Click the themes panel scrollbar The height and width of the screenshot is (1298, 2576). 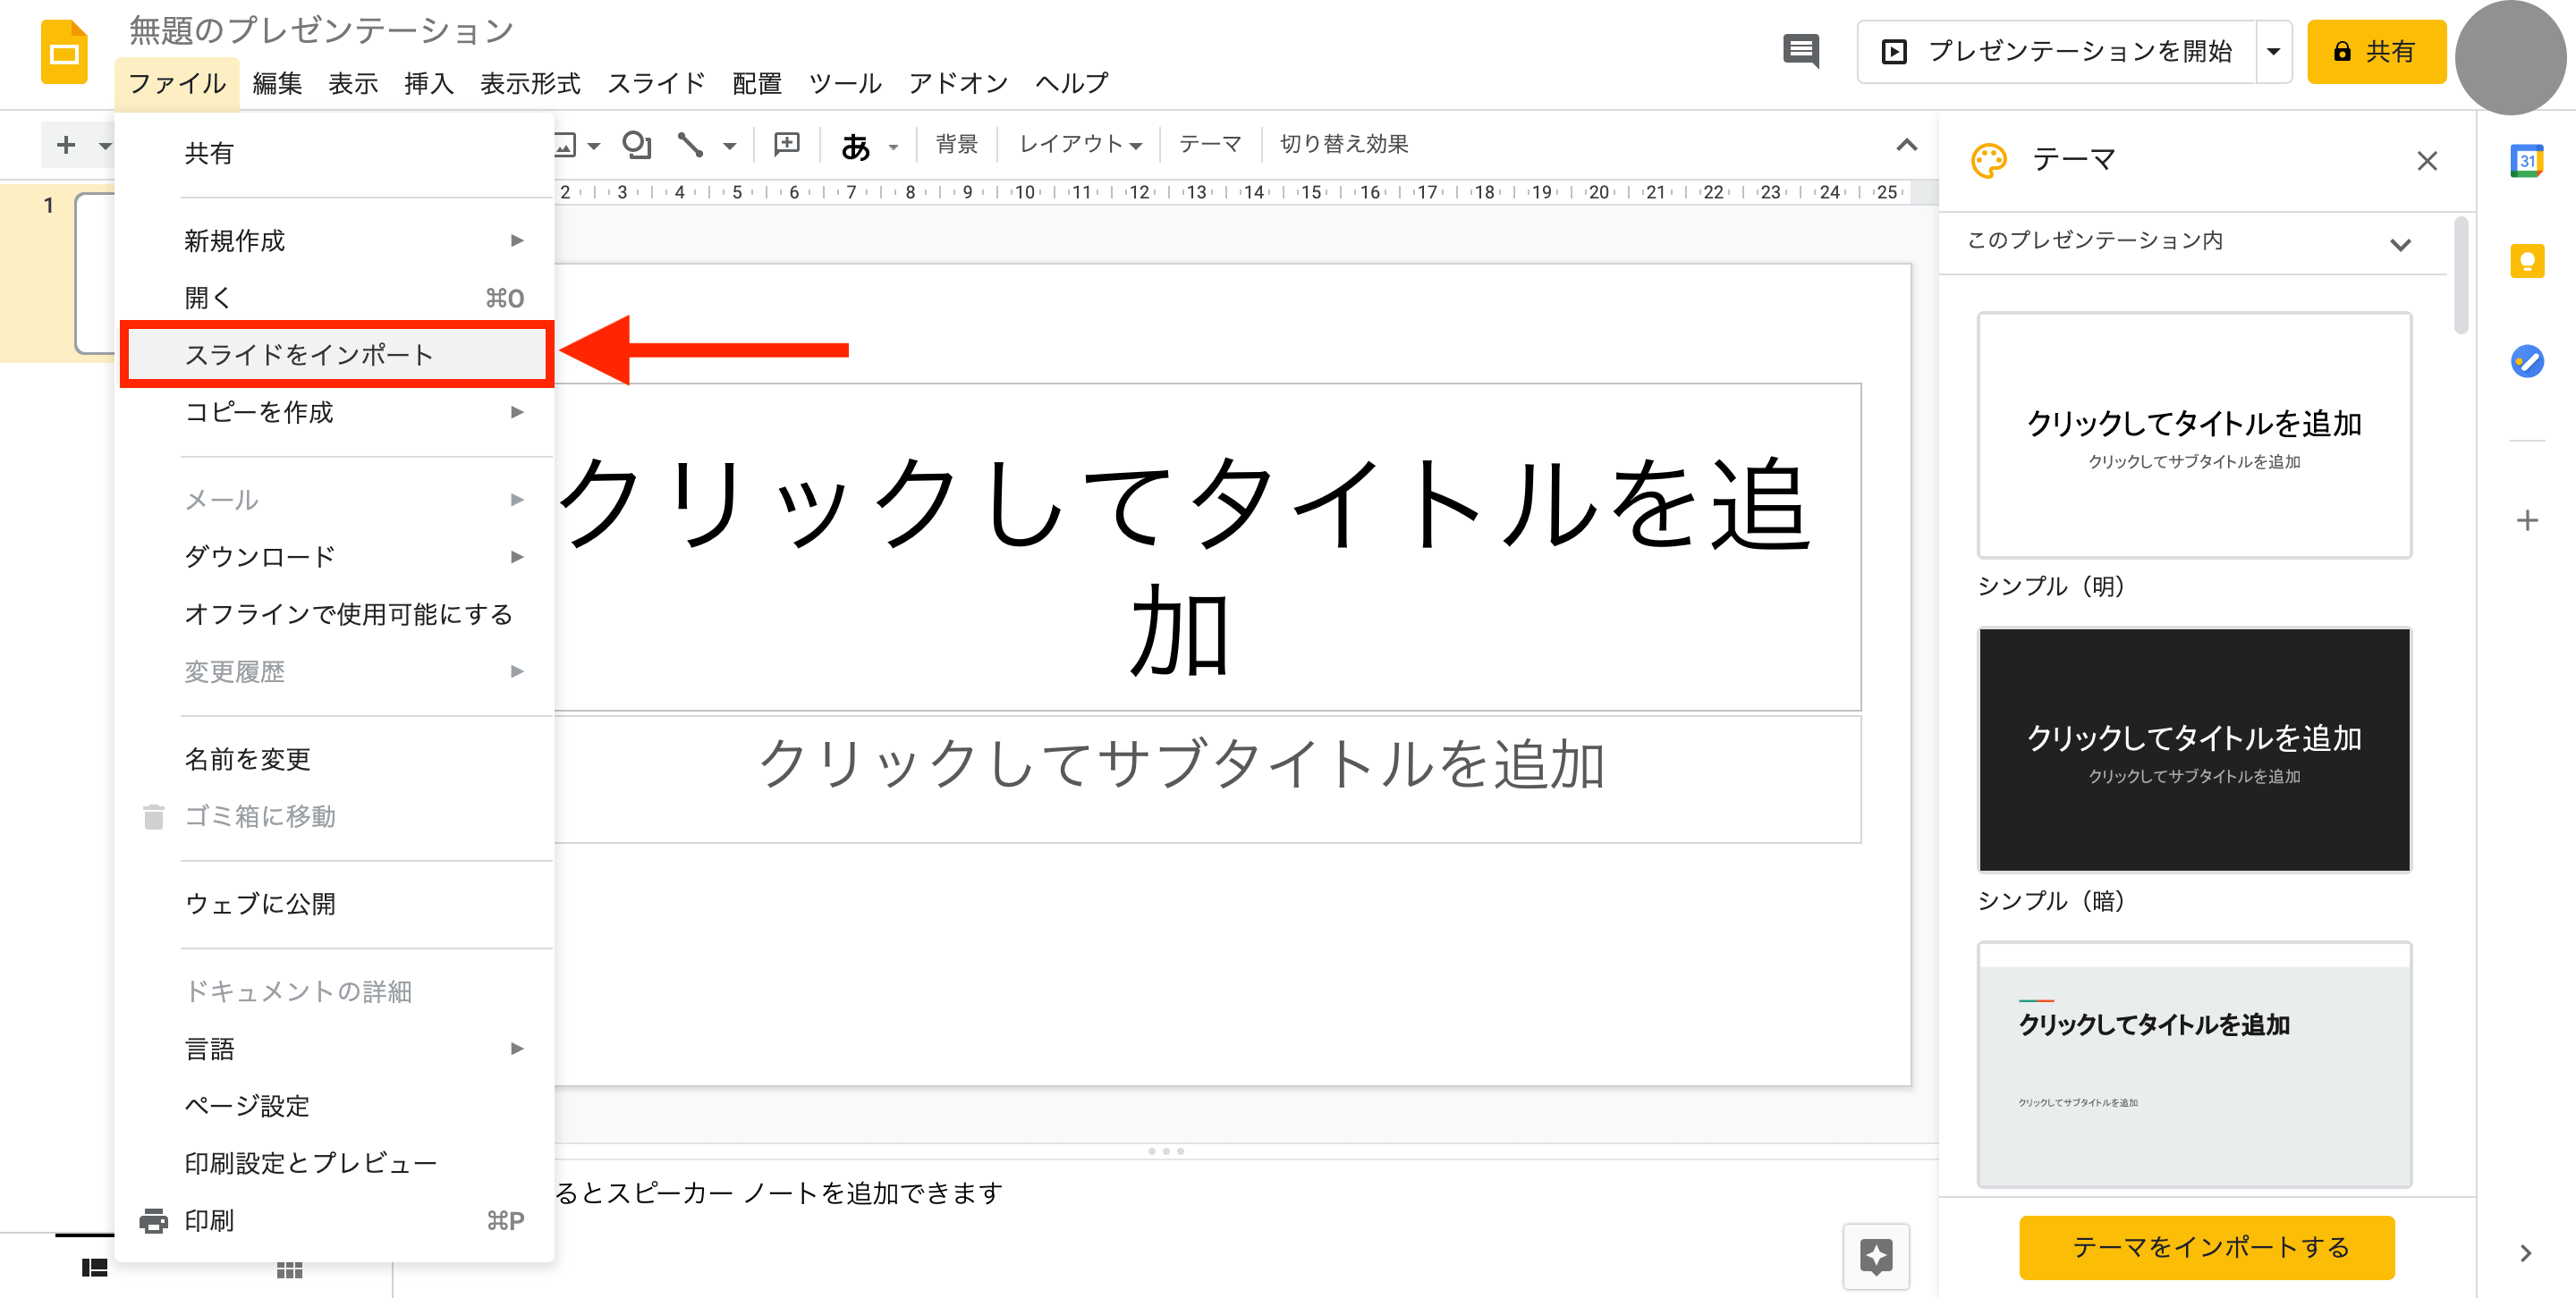pyautogui.click(x=2461, y=278)
